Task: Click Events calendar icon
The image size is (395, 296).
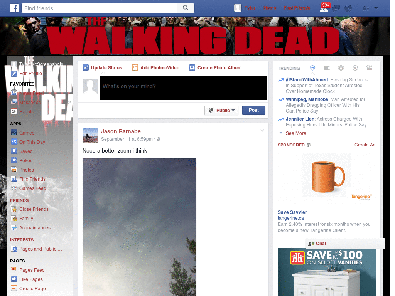Action: pos(14,111)
